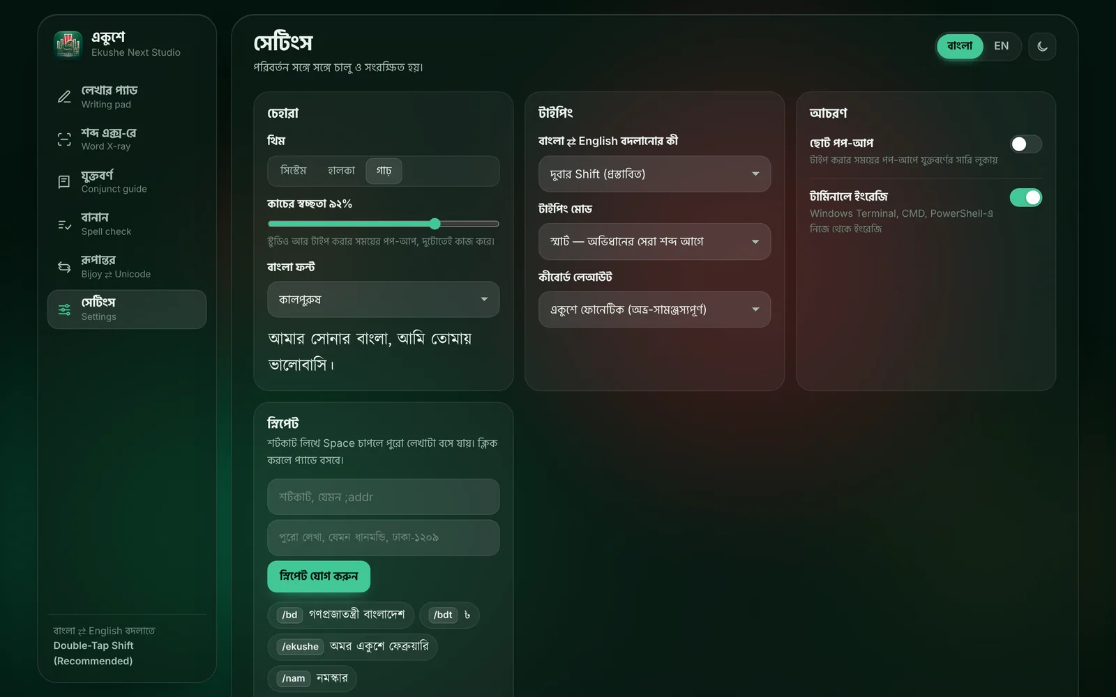Switch interface language to EN

1001,46
